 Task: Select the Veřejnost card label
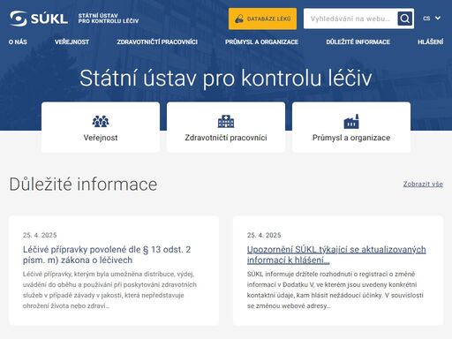(101, 138)
